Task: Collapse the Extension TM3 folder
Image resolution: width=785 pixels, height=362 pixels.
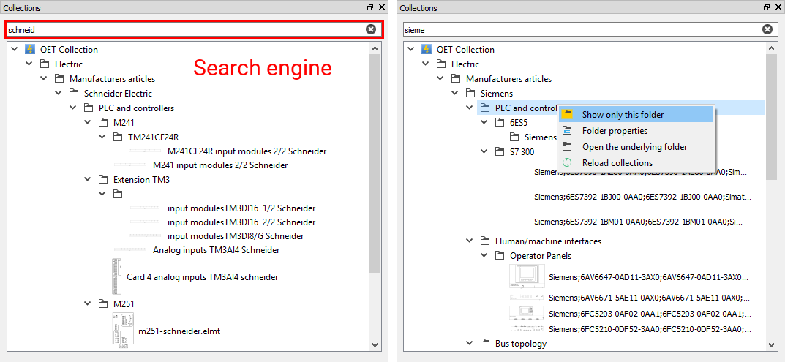Action: click(x=88, y=179)
